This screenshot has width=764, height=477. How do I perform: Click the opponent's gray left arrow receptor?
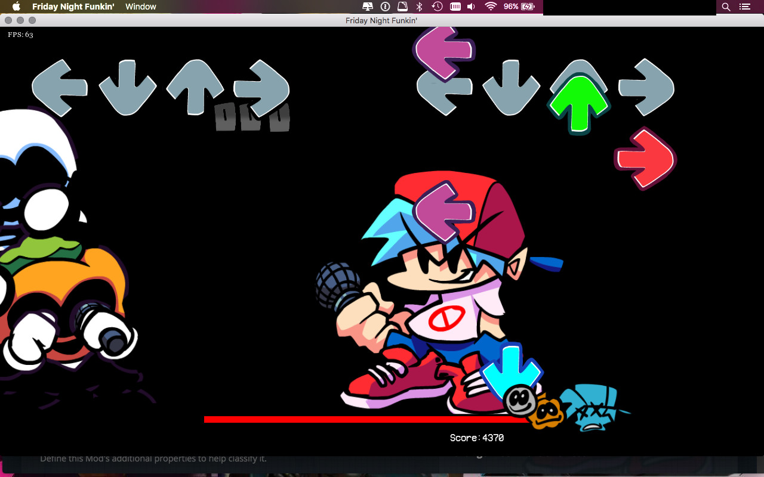tap(59, 88)
